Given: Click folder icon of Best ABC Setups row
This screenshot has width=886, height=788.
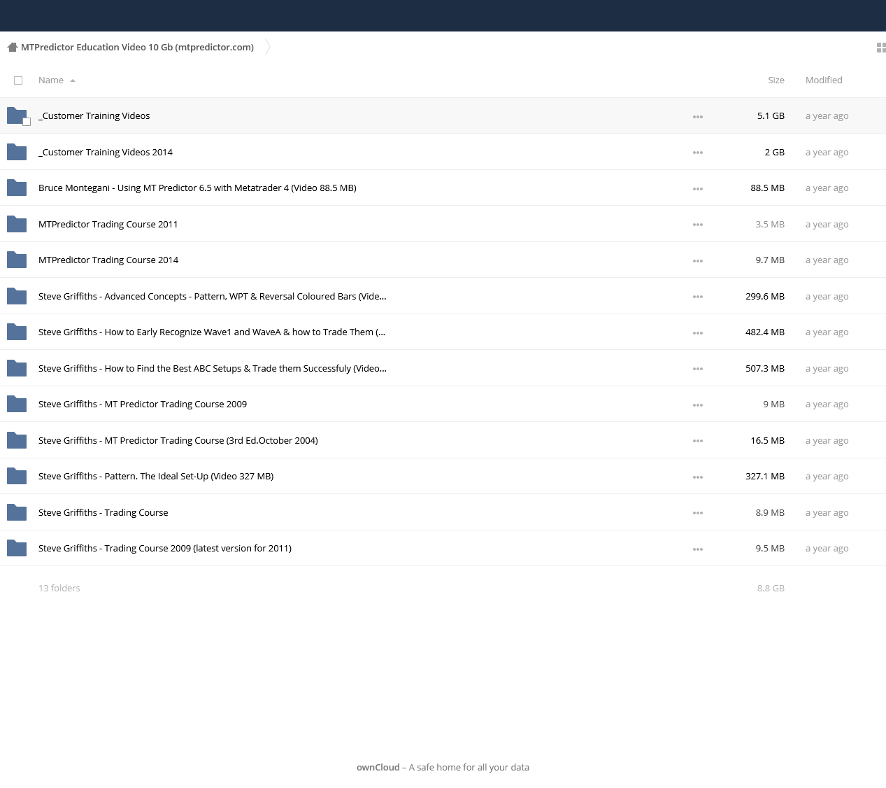Looking at the screenshot, I should pos(17,368).
